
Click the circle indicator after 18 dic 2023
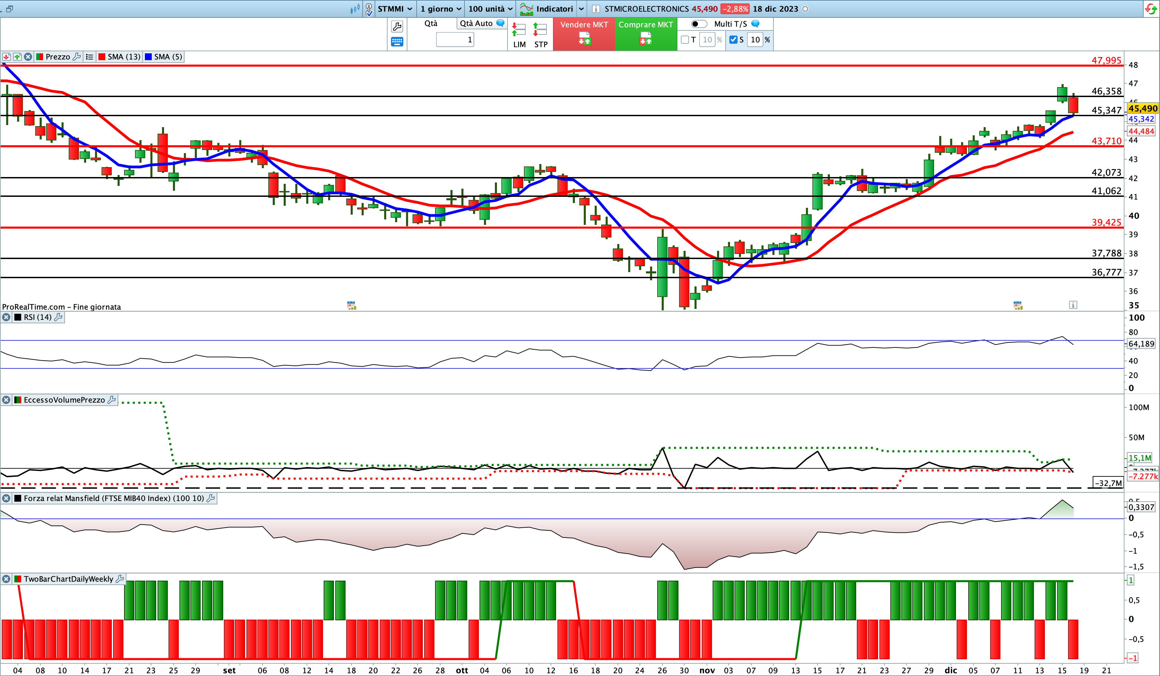805,9
